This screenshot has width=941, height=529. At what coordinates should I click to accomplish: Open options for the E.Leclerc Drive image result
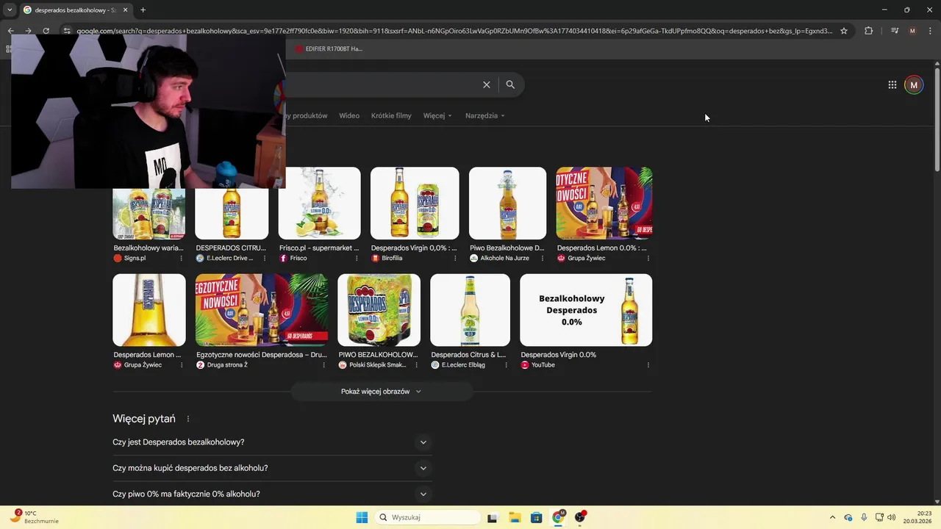pos(265,258)
